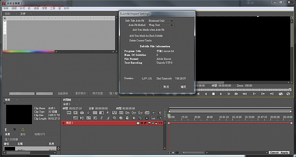
Task: Click the Zoom 100.00 value field
Action: click(248, 85)
